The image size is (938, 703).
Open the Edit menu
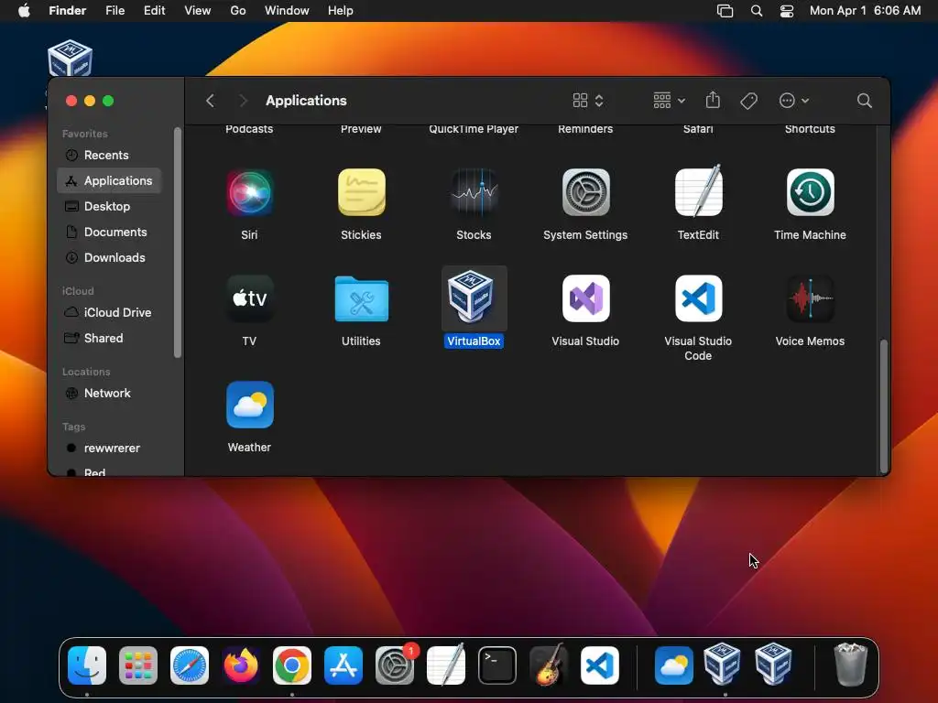pyautogui.click(x=154, y=11)
